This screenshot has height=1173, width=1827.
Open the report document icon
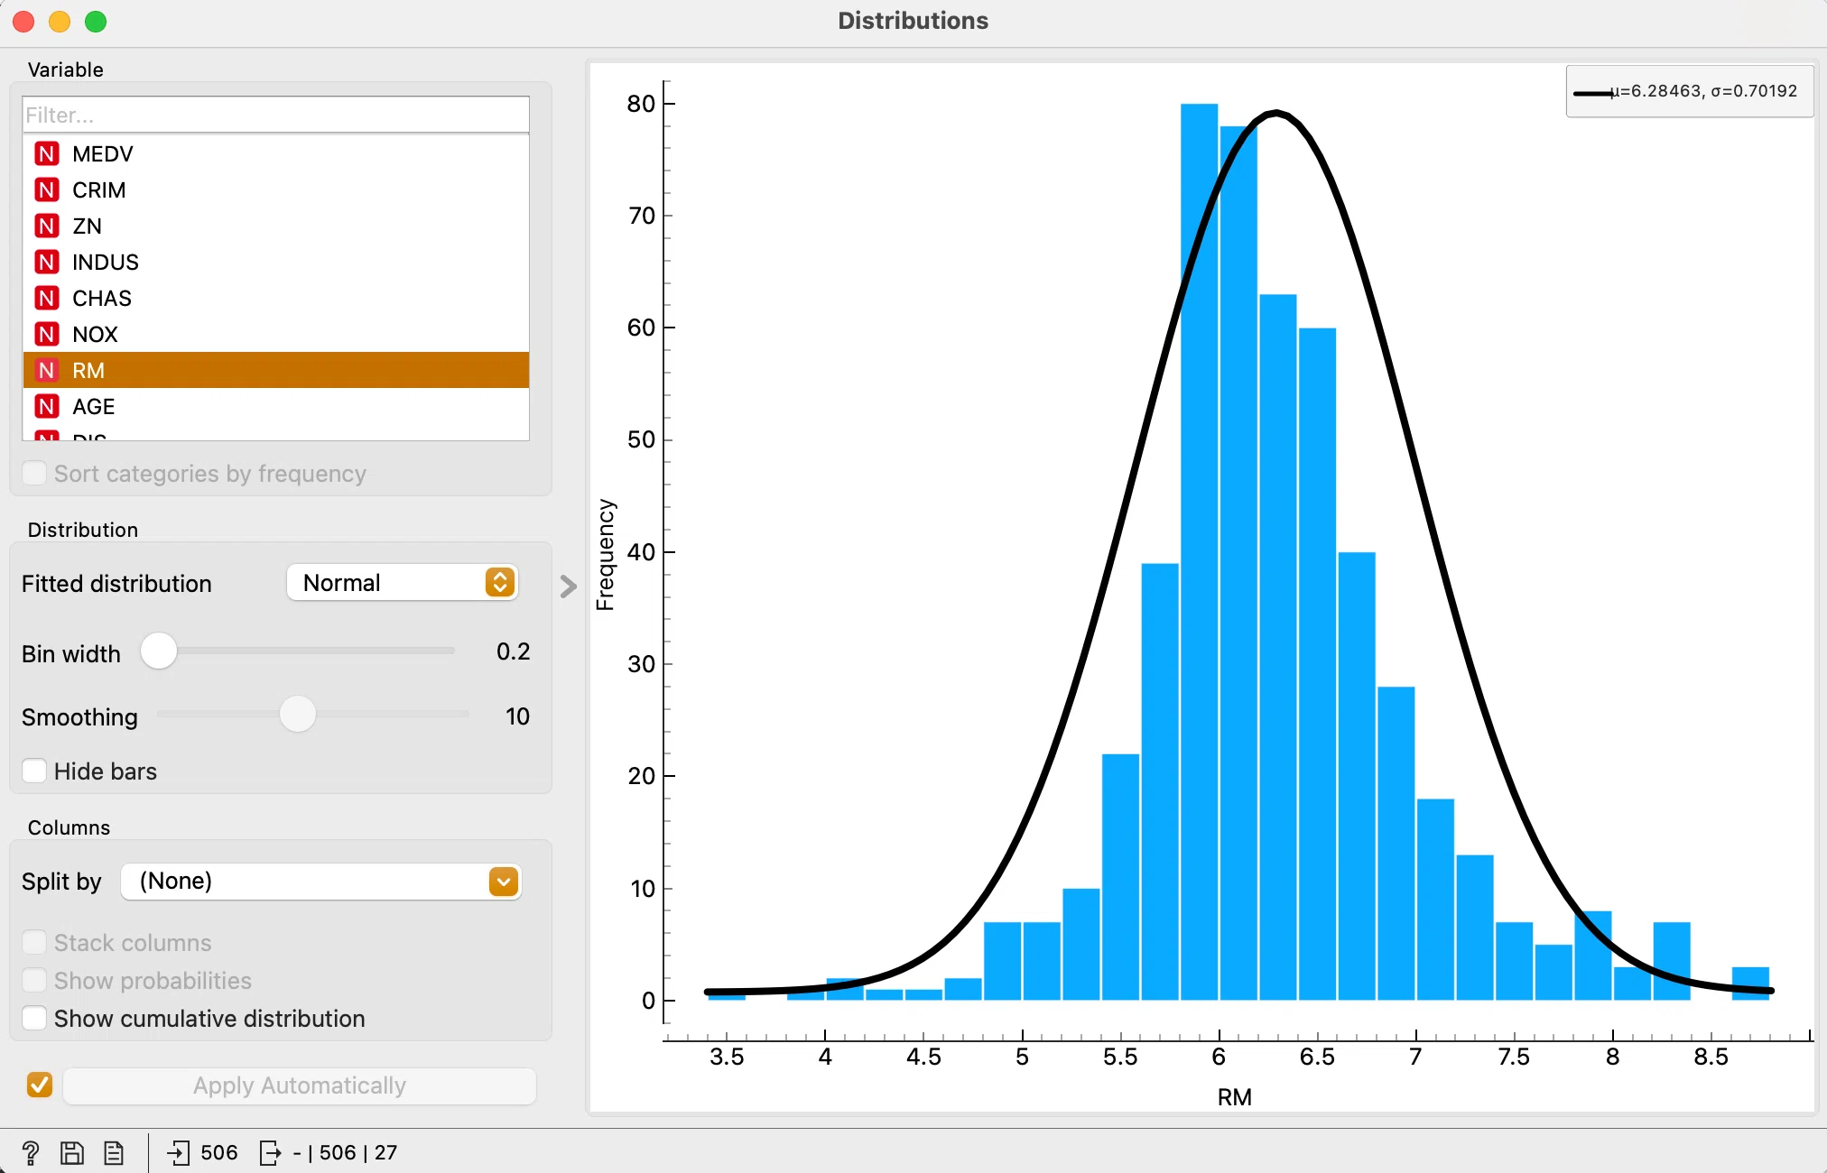(x=114, y=1152)
